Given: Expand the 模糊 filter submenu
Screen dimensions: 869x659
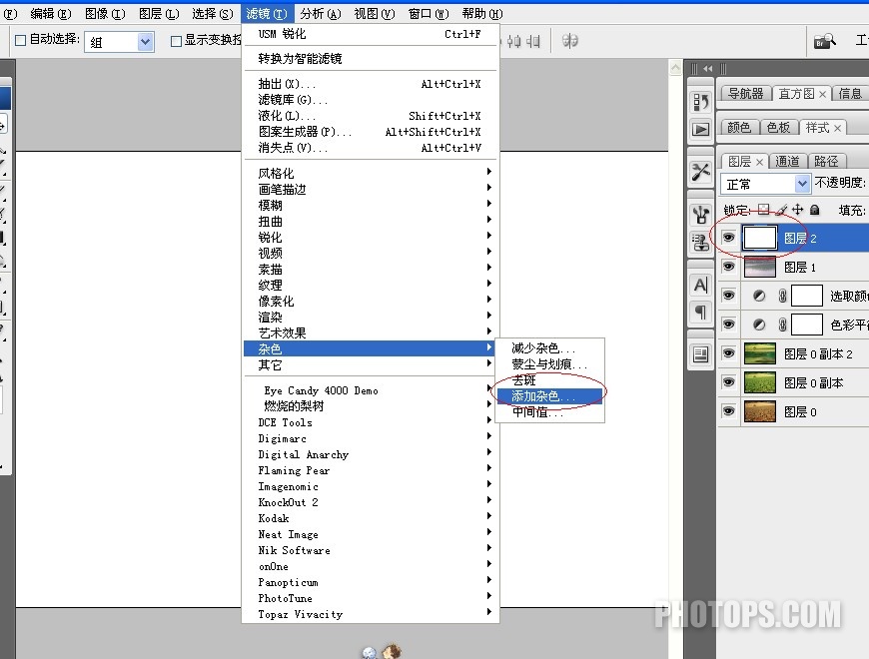Looking at the screenshot, I should [x=371, y=205].
